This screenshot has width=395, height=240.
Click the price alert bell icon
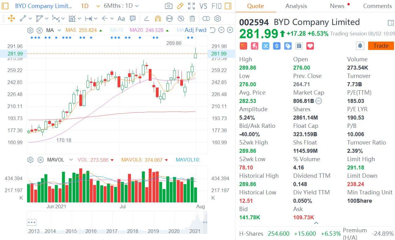click(360, 46)
